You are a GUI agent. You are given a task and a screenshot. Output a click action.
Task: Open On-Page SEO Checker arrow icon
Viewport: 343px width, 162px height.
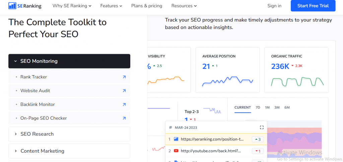pyautogui.click(x=124, y=118)
